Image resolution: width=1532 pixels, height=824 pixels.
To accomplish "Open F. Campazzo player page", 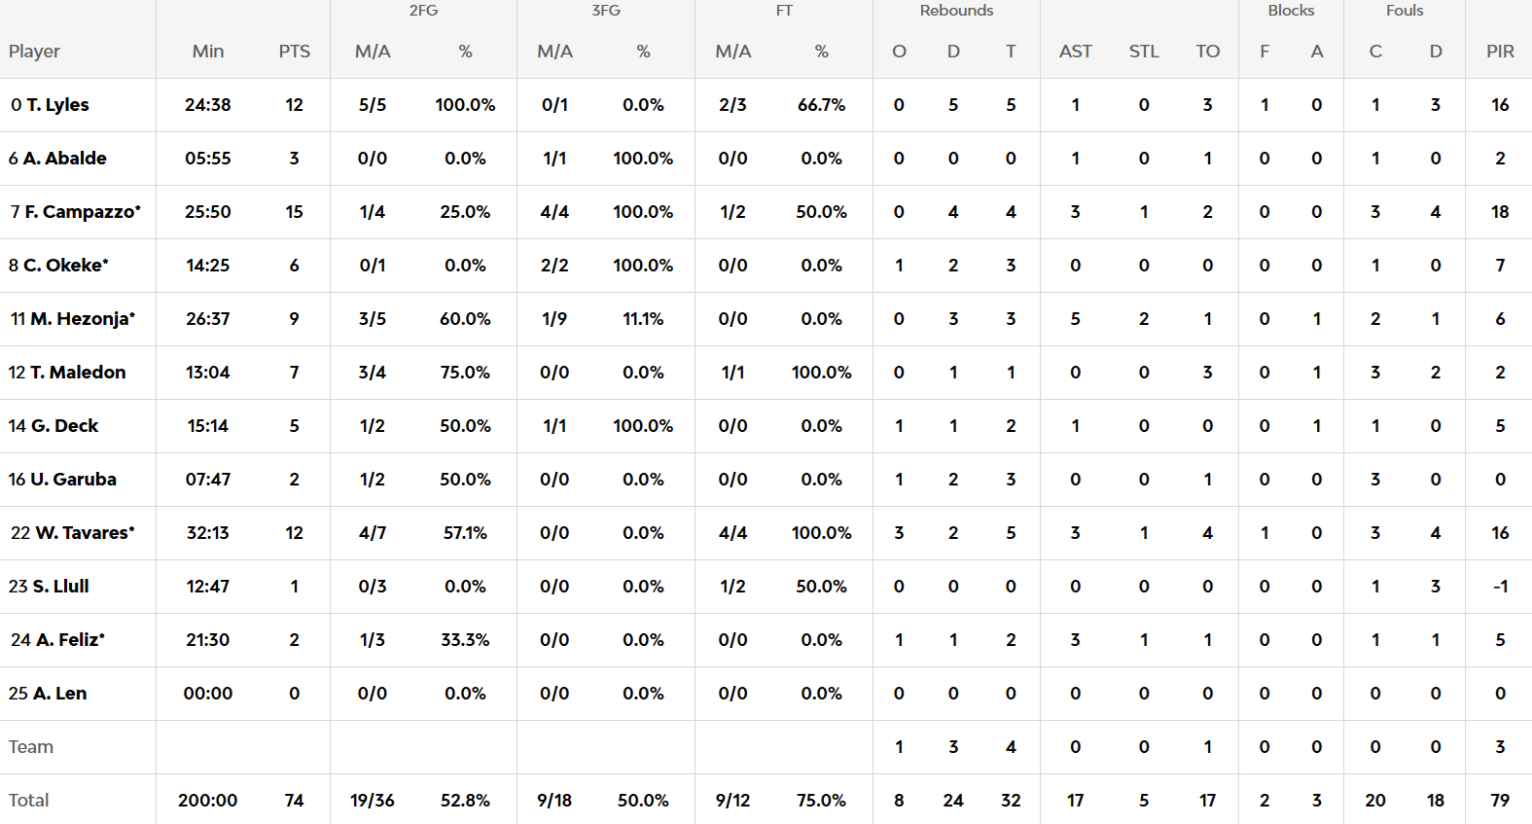I will pos(82,212).
